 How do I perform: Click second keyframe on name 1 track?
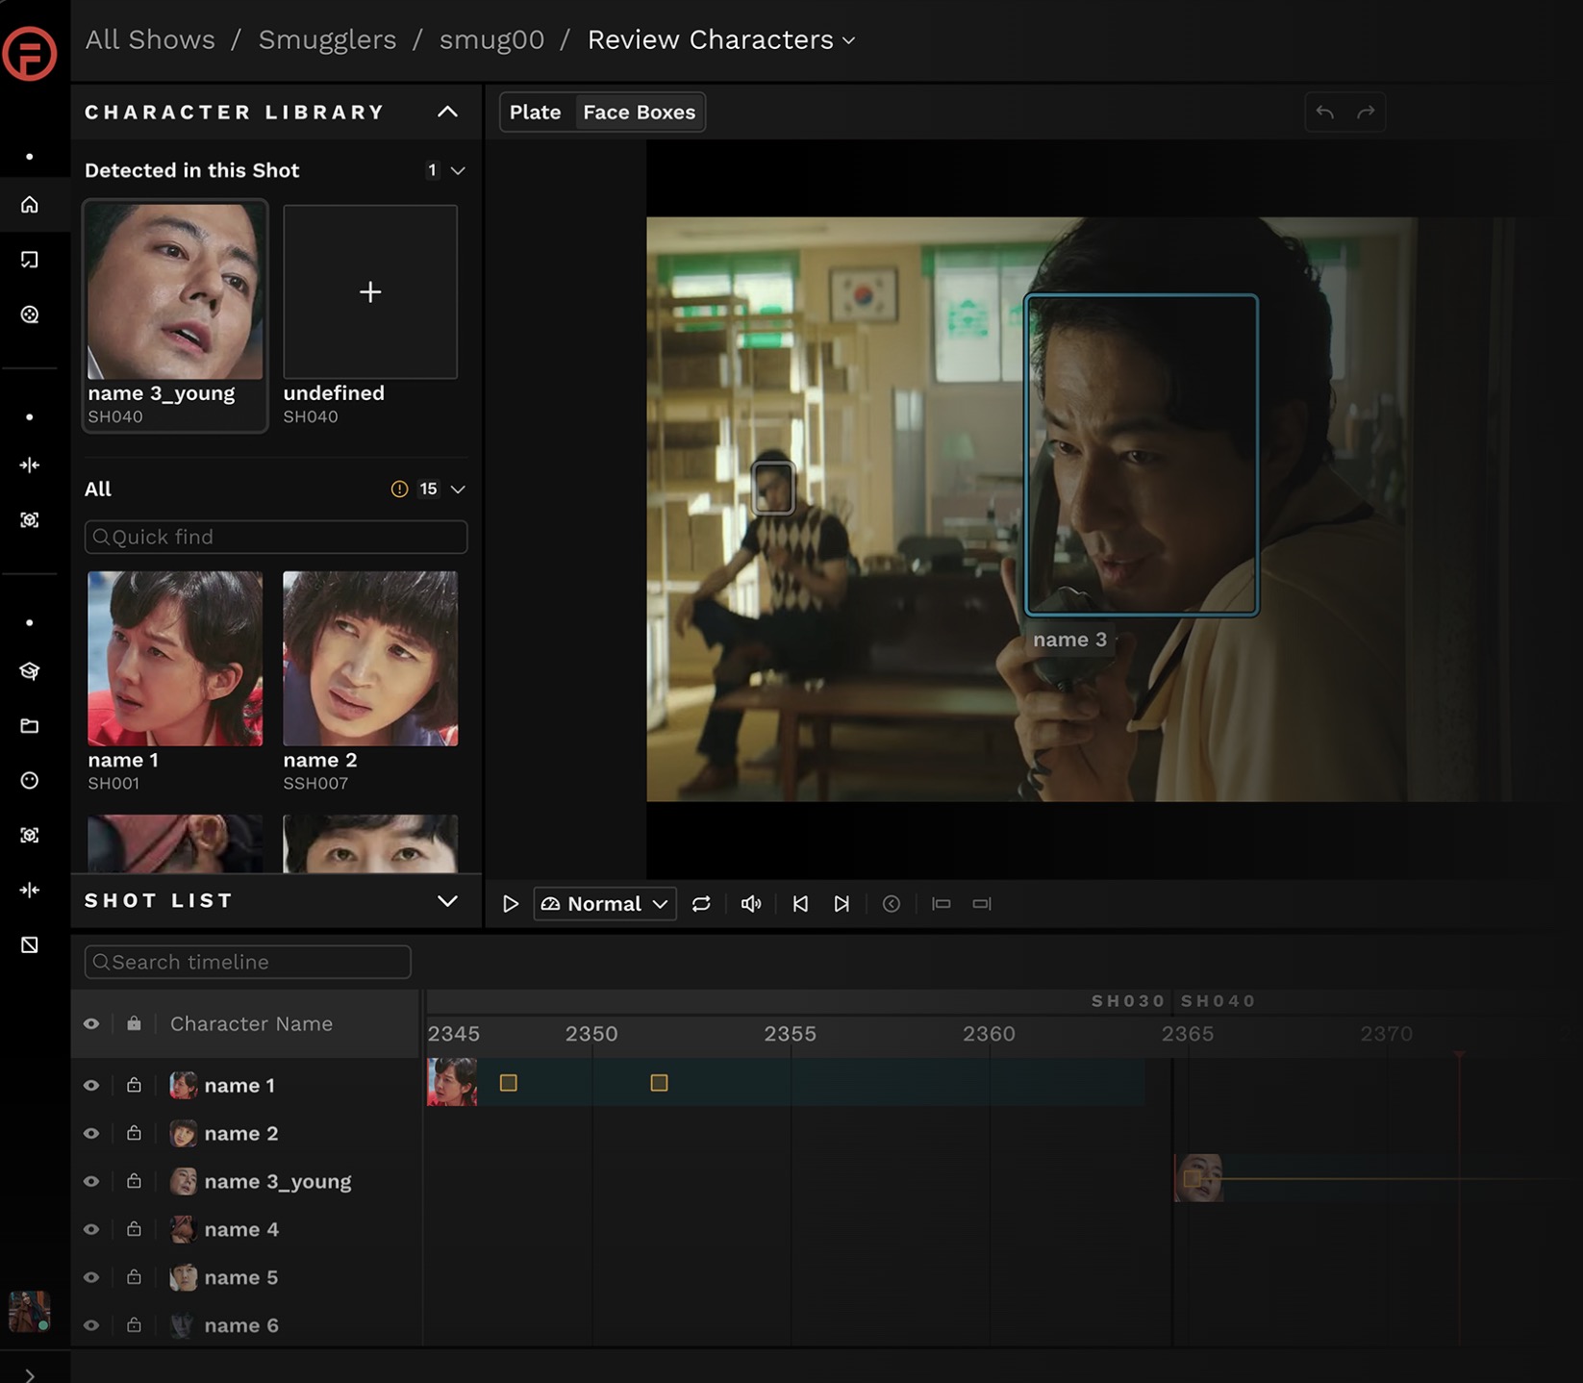click(659, 1083)
